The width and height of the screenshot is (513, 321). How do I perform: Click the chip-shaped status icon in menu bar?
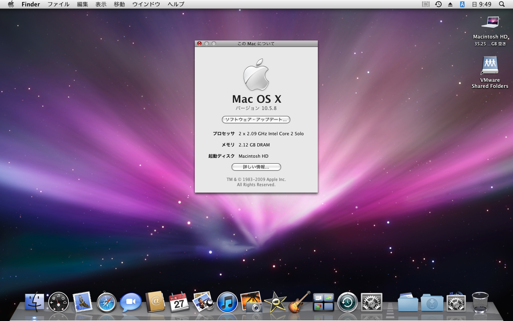coord(426,4)
